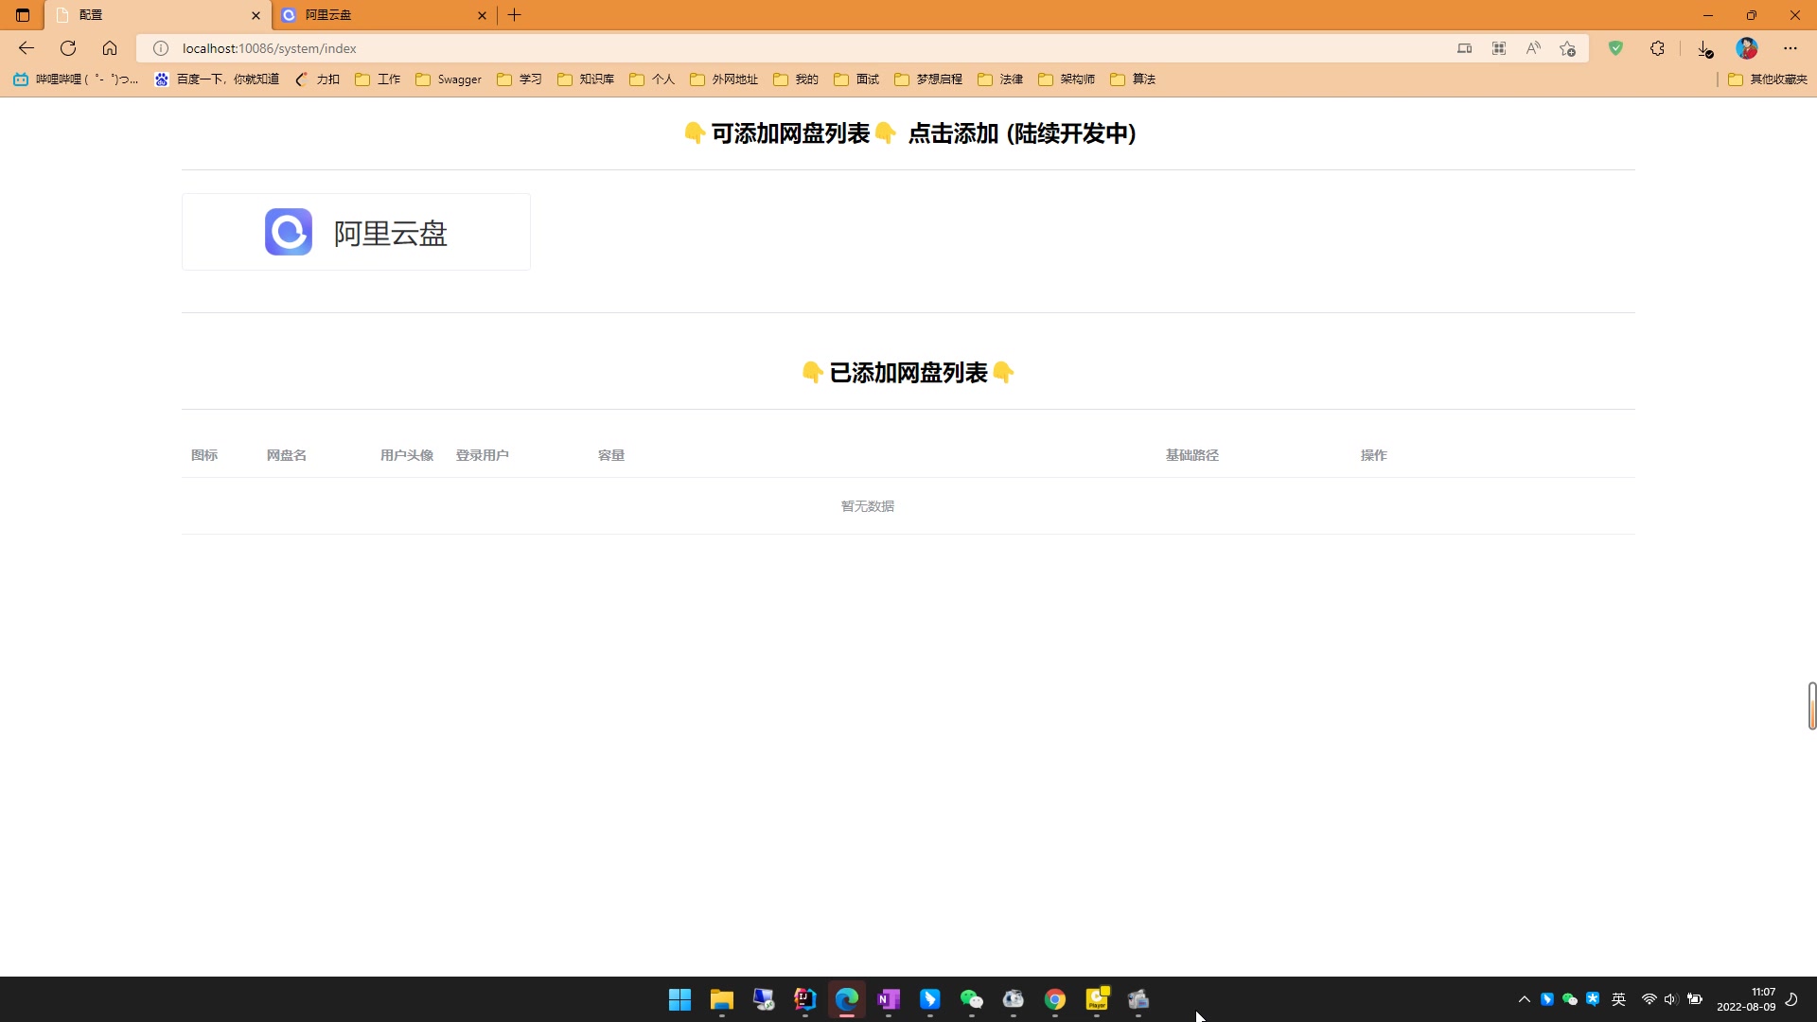The image size is (1817, 1022).
Task: Go to browser home page icon
Action: (x=110, y=48)
